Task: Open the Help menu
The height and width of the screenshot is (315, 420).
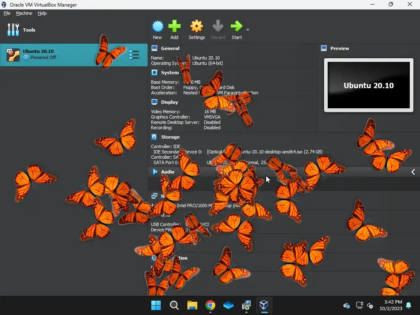Action: point(42,13)
